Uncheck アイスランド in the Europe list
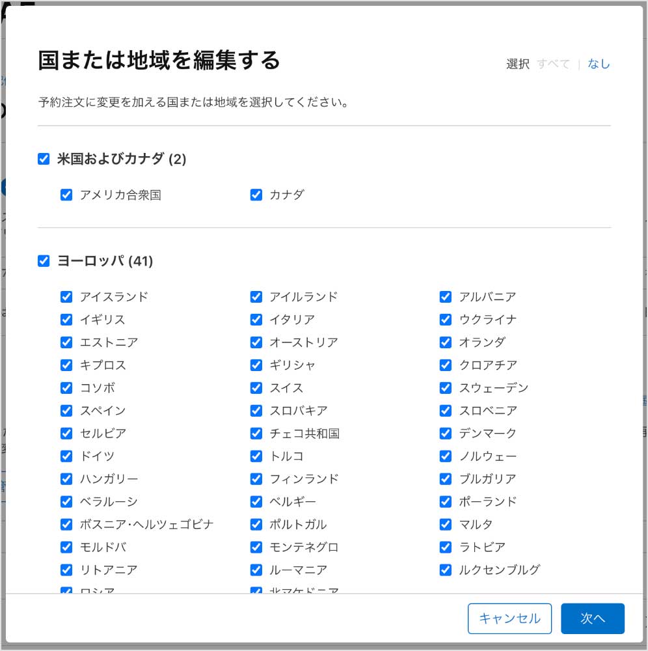Screen dimensions: 648x651 click(x=66, y=297)
